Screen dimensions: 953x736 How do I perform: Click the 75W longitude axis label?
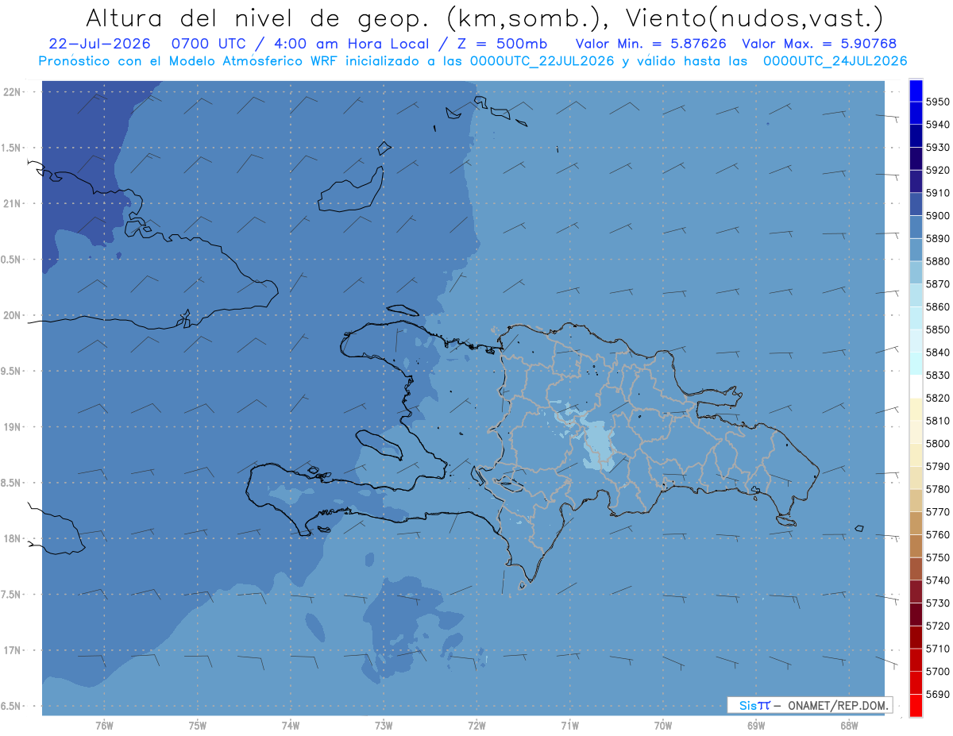pyautogui.click(x=198, y=725)
